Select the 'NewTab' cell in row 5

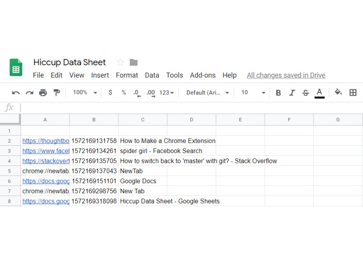click(x=143, y=171)
